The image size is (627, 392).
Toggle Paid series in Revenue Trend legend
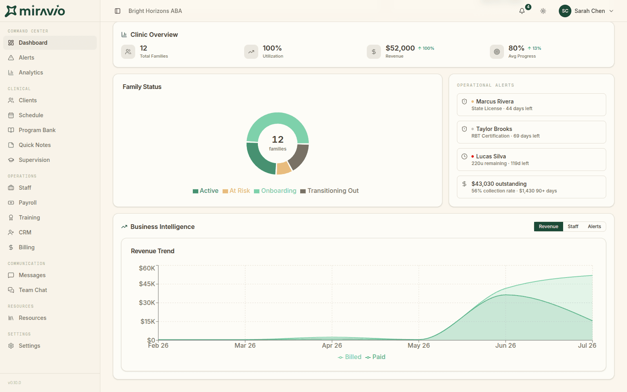375,357
